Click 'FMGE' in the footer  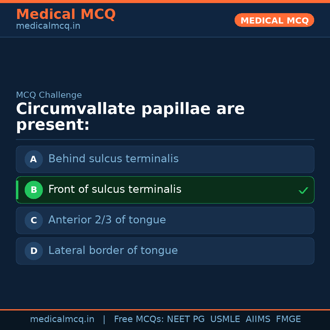point(288,319)
